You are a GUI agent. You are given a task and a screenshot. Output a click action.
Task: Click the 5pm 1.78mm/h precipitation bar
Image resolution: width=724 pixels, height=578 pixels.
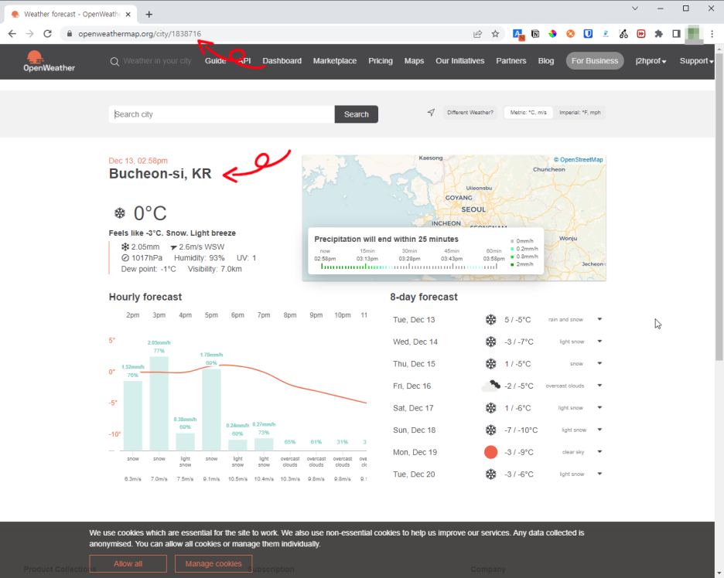(211, 410)
